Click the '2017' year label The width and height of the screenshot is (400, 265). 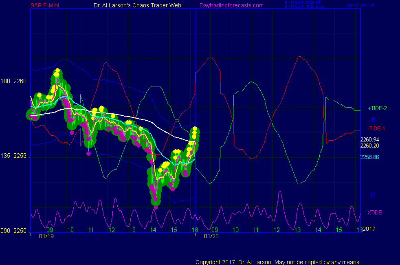click(x=369, y=229)
